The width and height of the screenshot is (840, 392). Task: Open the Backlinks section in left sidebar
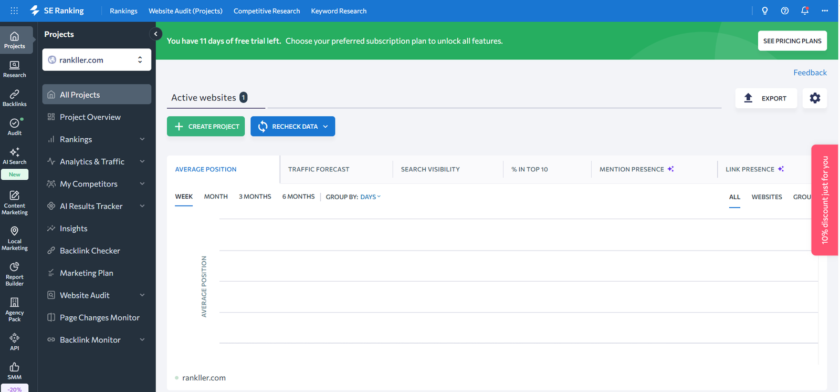tap(15, 98)
